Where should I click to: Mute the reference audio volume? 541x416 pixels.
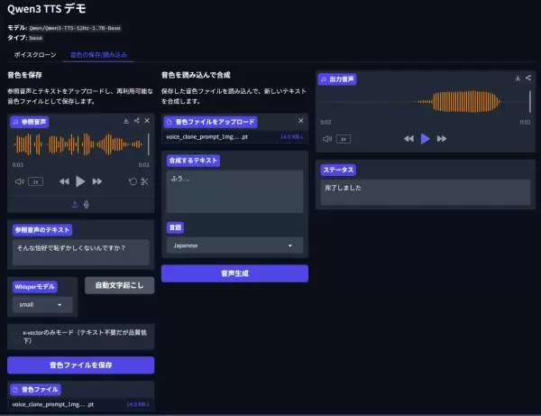pos(19,181)
